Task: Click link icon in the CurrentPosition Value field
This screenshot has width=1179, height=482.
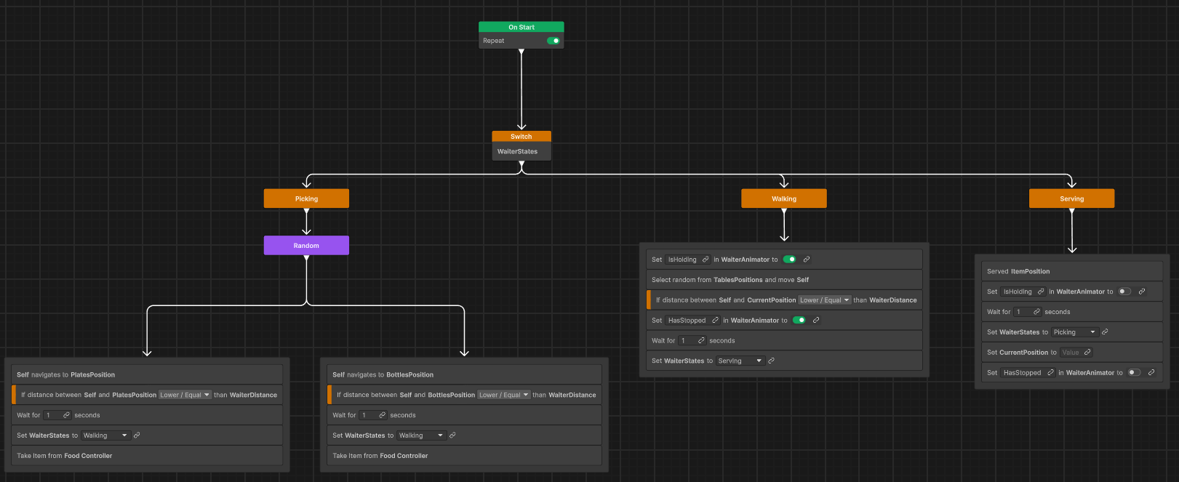Action: click(1087, 353)
